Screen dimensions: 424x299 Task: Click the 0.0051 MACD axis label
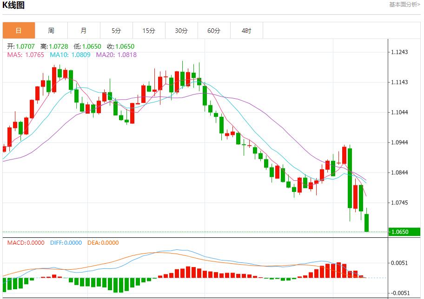[x=400, y=263]
